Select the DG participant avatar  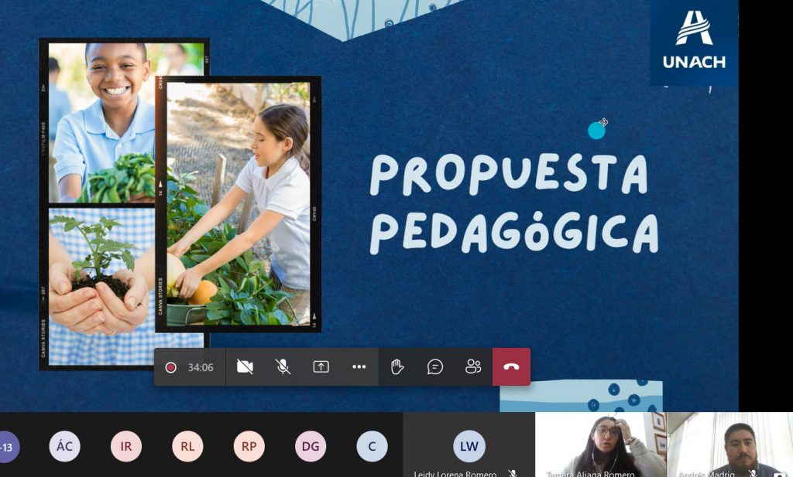click(311, 447)
